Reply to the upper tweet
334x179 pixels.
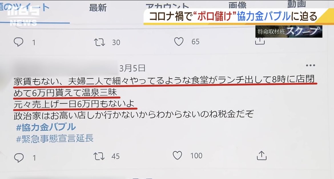point(19,42)
